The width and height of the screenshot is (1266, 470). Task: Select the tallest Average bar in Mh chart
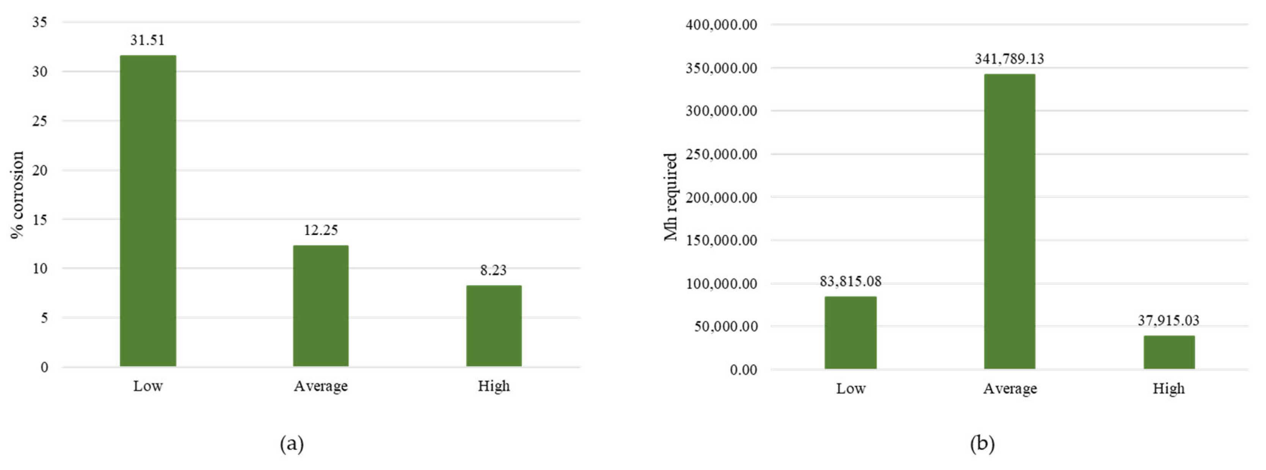click(1009, 221)
